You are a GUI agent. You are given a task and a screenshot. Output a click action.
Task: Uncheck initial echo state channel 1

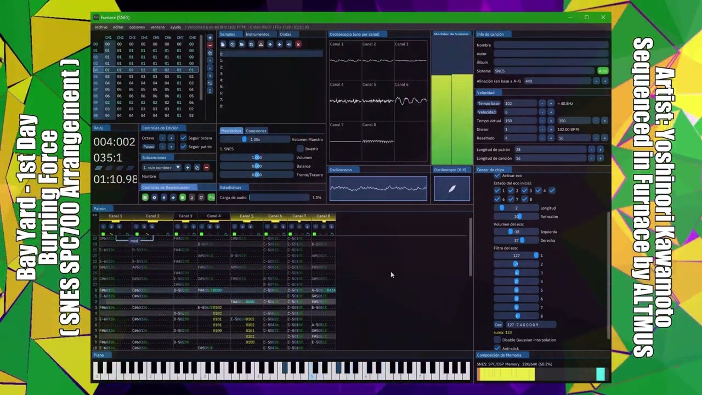click(x=497, y=190)
